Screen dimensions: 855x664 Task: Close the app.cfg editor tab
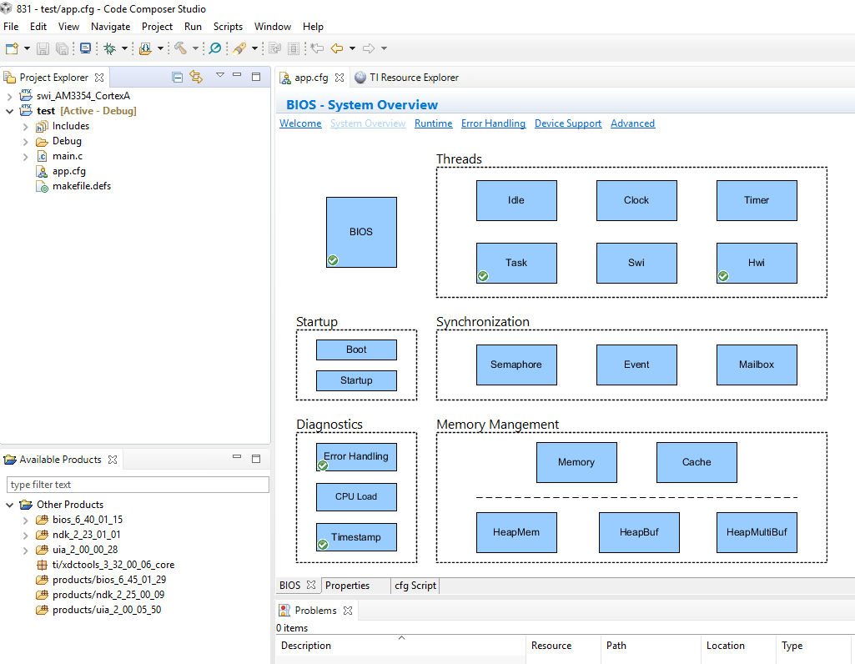click(x=339, y=78)
